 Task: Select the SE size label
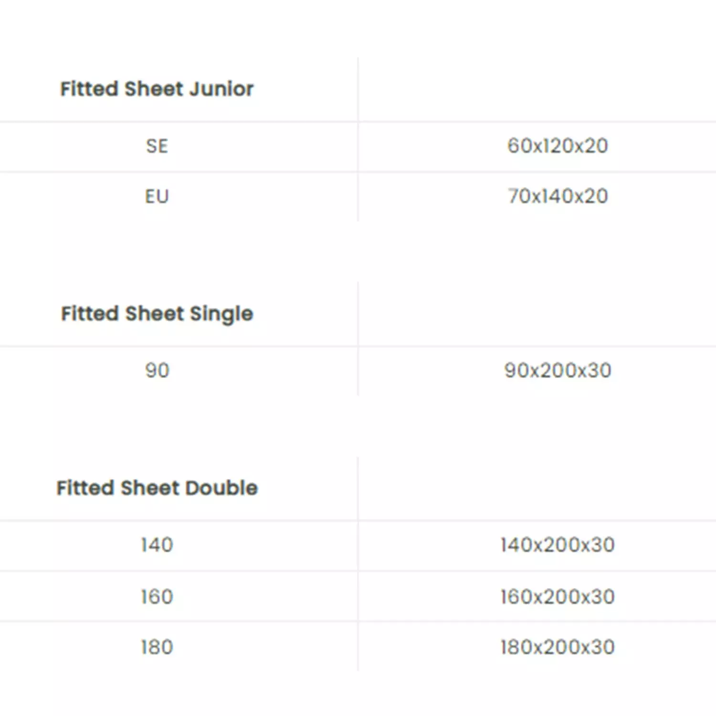tap(157, 146)
